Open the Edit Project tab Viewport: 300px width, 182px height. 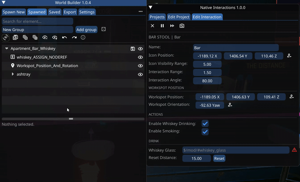tap(178, 17)
